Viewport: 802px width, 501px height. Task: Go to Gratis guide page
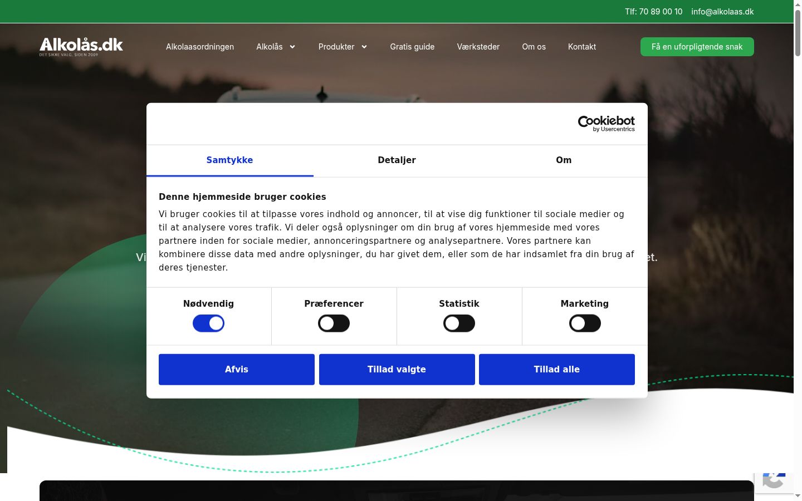(412, 47)
